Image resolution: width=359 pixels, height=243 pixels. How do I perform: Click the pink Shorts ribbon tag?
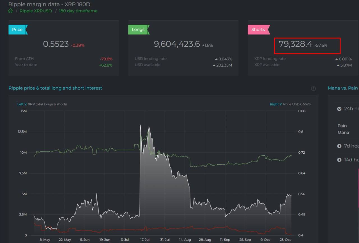(x=258, y=29)
